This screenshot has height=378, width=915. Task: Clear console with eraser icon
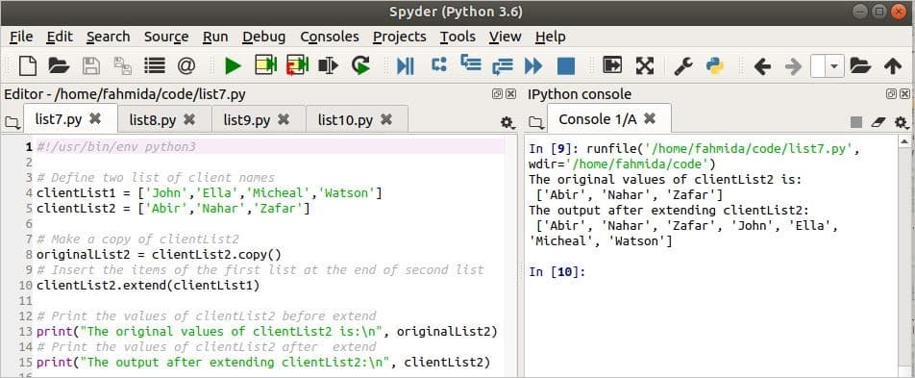tap(878, 122)
